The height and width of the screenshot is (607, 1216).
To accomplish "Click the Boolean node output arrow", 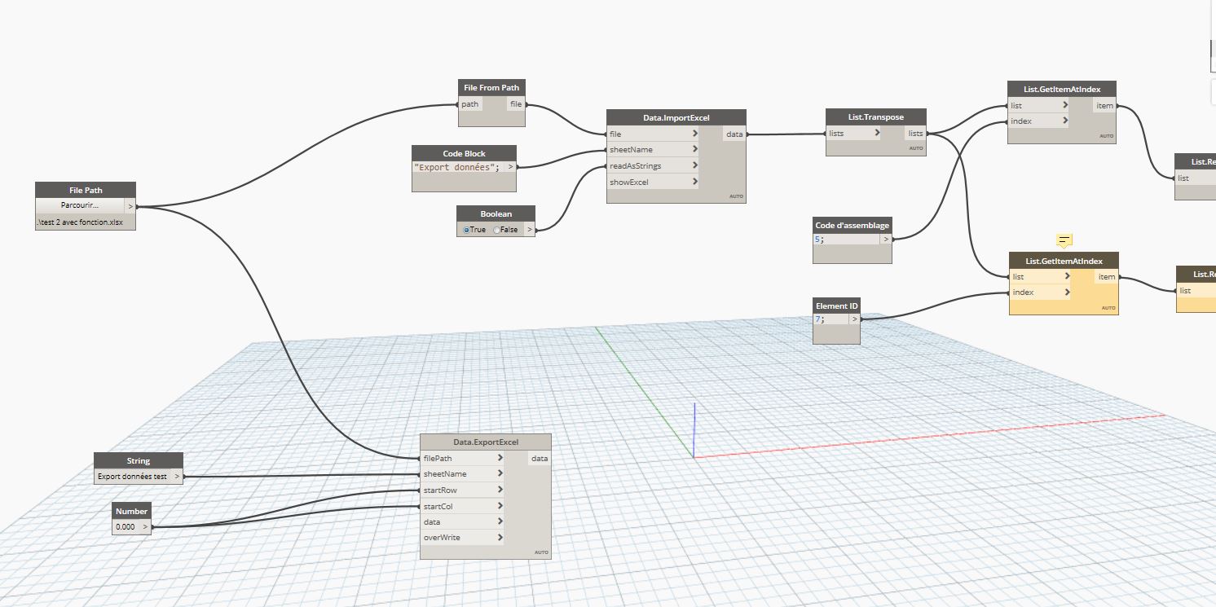I will [x=529, y=230].
